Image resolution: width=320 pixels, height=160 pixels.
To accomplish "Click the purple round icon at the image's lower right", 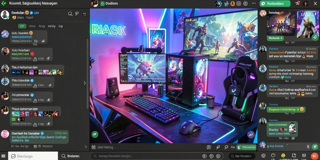I will click(251, 134).
